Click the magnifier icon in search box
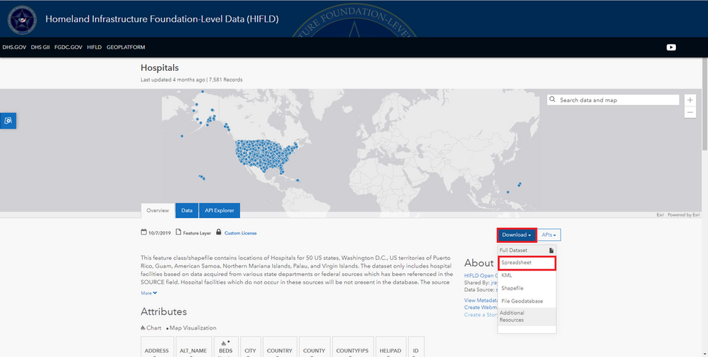Viewport: 708px width, 357px height. coord(554,100)
